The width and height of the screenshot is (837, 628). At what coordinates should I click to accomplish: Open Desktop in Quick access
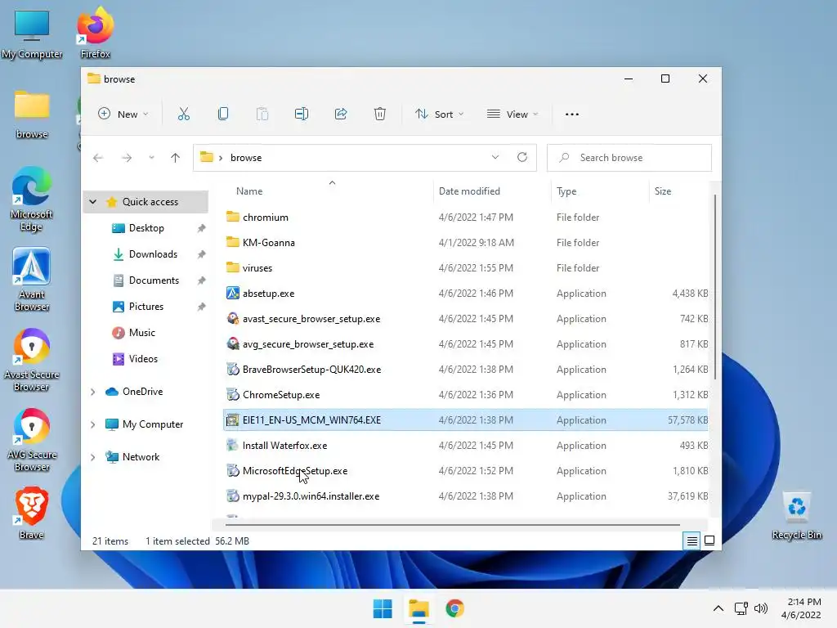click(x=146, y=228)
